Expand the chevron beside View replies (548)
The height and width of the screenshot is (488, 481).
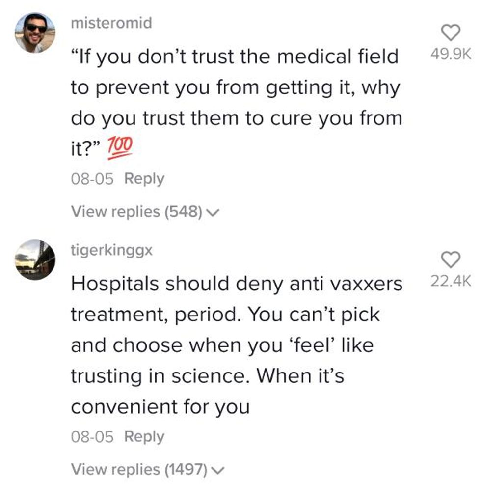212,213
